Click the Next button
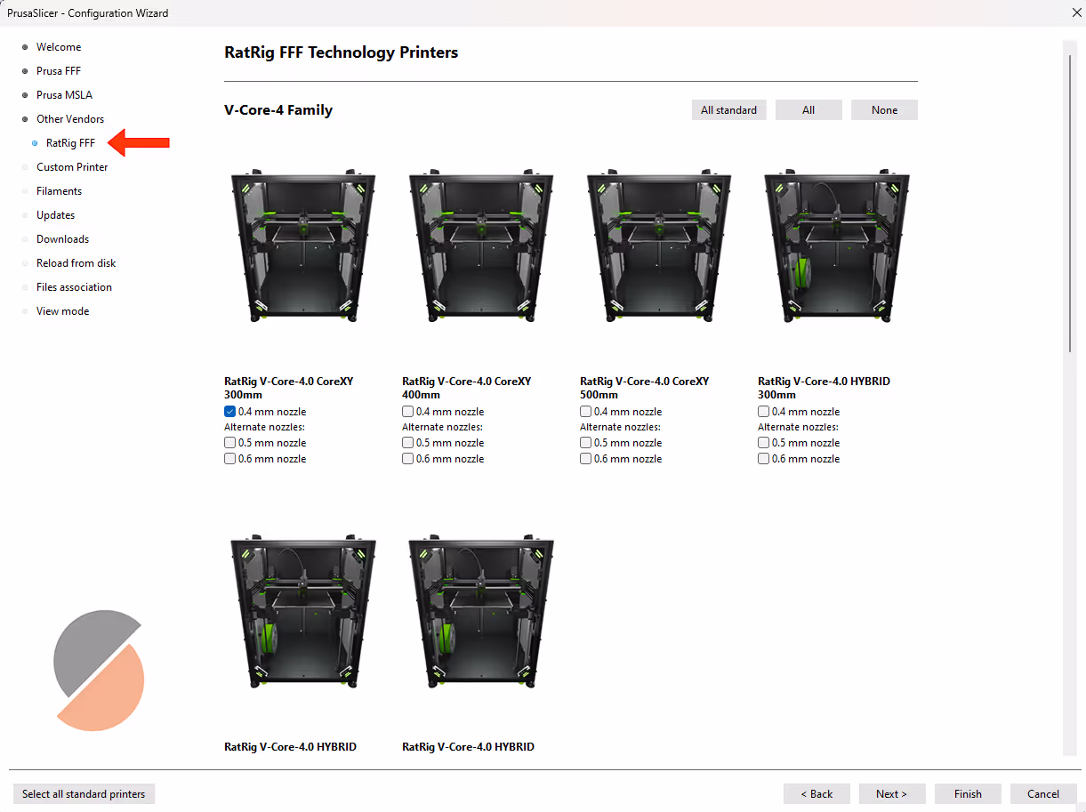 [892, 794]
